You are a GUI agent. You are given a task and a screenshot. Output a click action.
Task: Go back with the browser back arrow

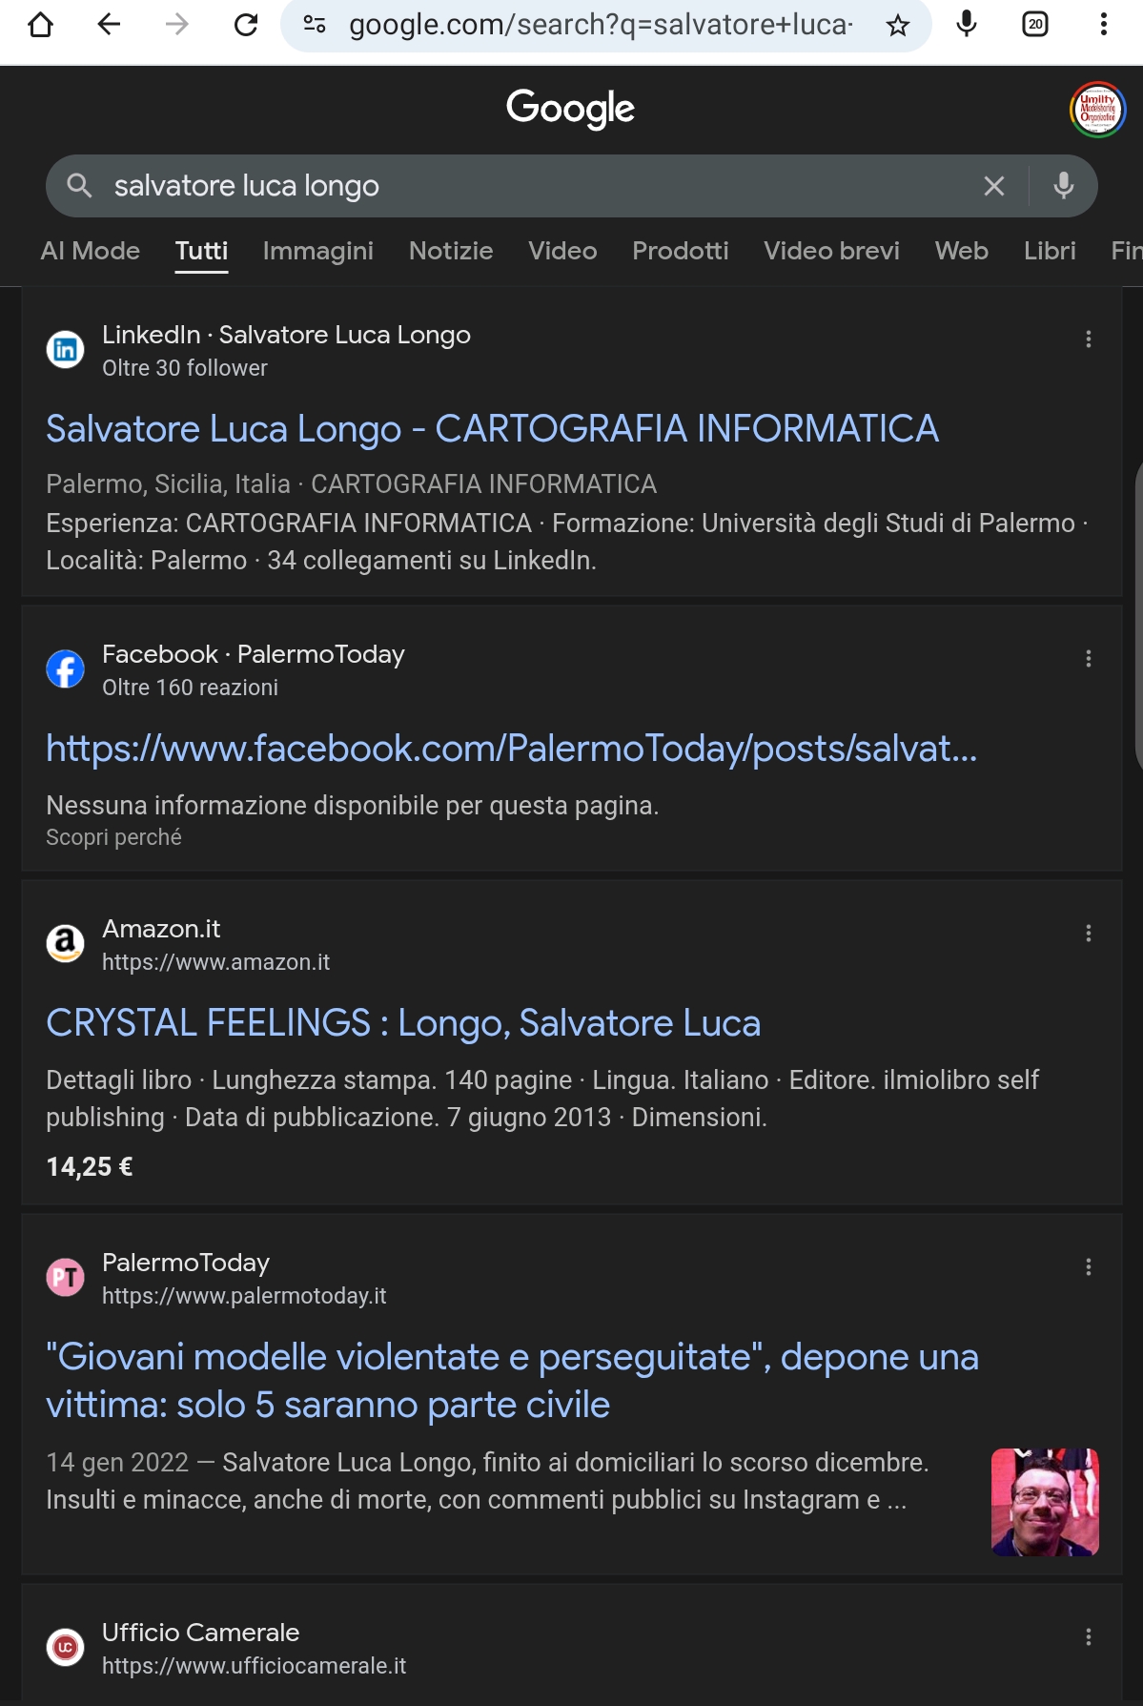tap(110, 25)
